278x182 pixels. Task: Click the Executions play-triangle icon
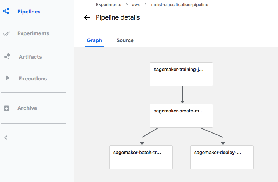point(7,78)
